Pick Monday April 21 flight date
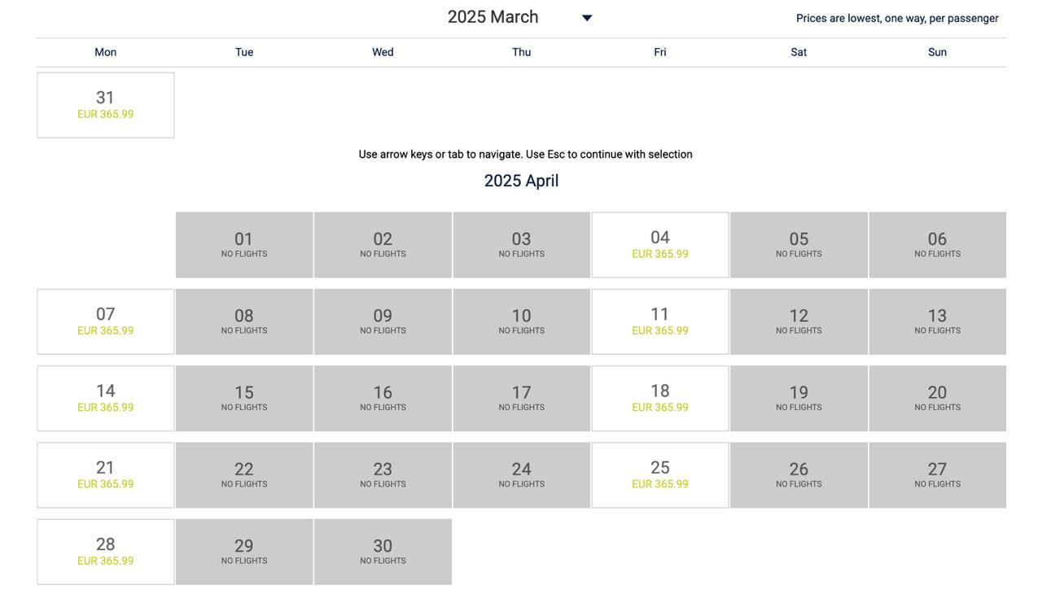Image resolution: width=1042 pixels, height=590 pixels. click(x=106, y=475)
